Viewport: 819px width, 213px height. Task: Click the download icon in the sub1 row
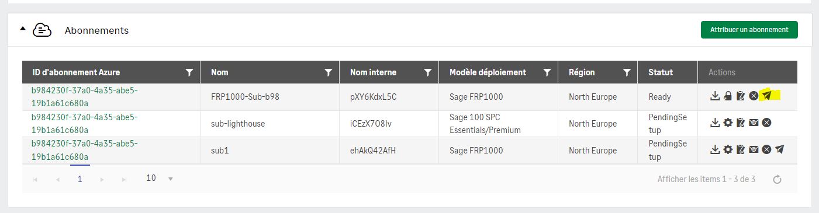pyautogui.click(x=715, y=149)
